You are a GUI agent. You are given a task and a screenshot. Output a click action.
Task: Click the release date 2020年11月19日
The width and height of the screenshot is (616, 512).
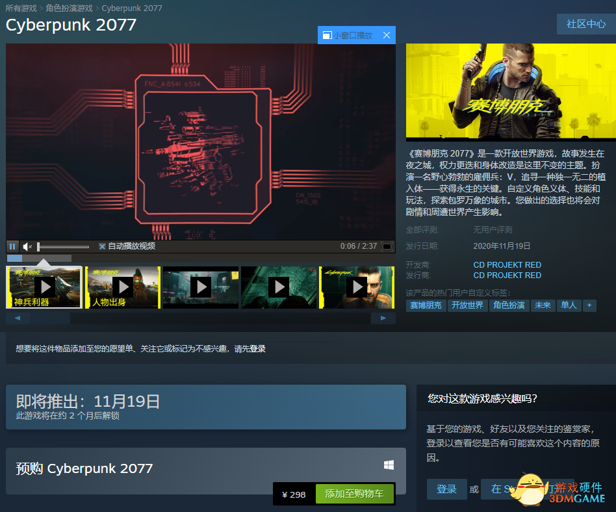tap(502, 246)
